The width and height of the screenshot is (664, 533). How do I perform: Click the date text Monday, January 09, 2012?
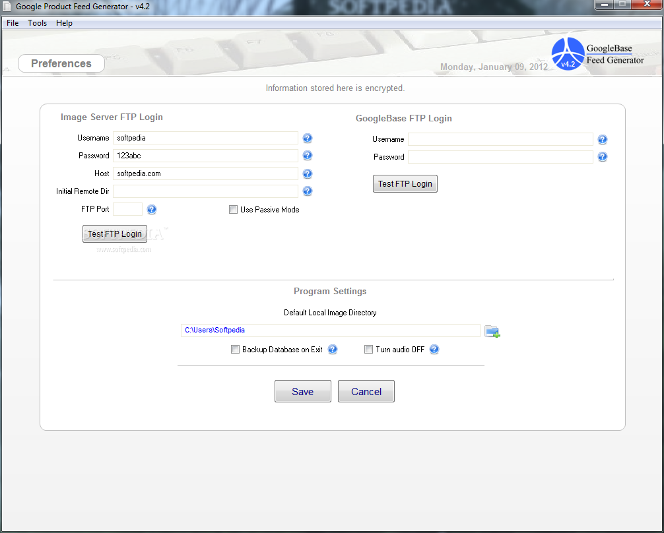pyautogui.click(x=494, y=67)
